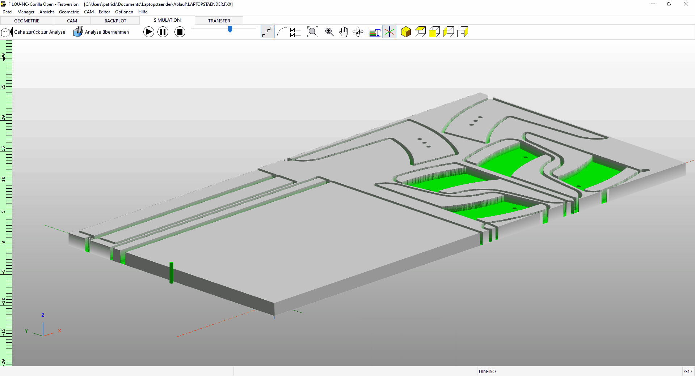Stop the simulation playback
The width and height of the screenshot is (695, 376).
180,32
